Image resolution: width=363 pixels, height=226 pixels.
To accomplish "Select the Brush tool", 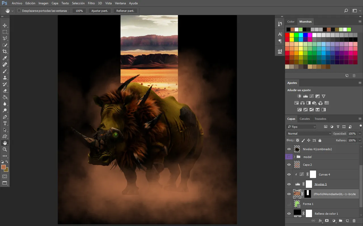I will point(5,71).
